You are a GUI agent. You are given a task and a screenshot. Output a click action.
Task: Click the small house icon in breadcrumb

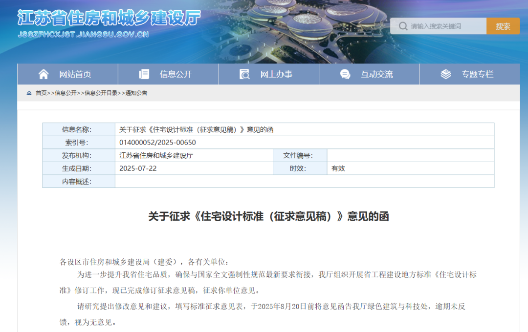click(x=29, y=93)
